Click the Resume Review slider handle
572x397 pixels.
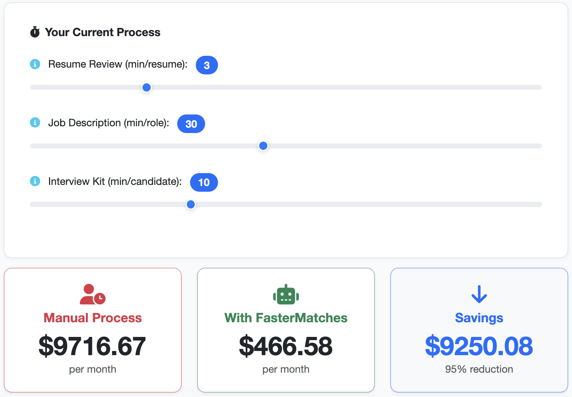pos(146,87)
